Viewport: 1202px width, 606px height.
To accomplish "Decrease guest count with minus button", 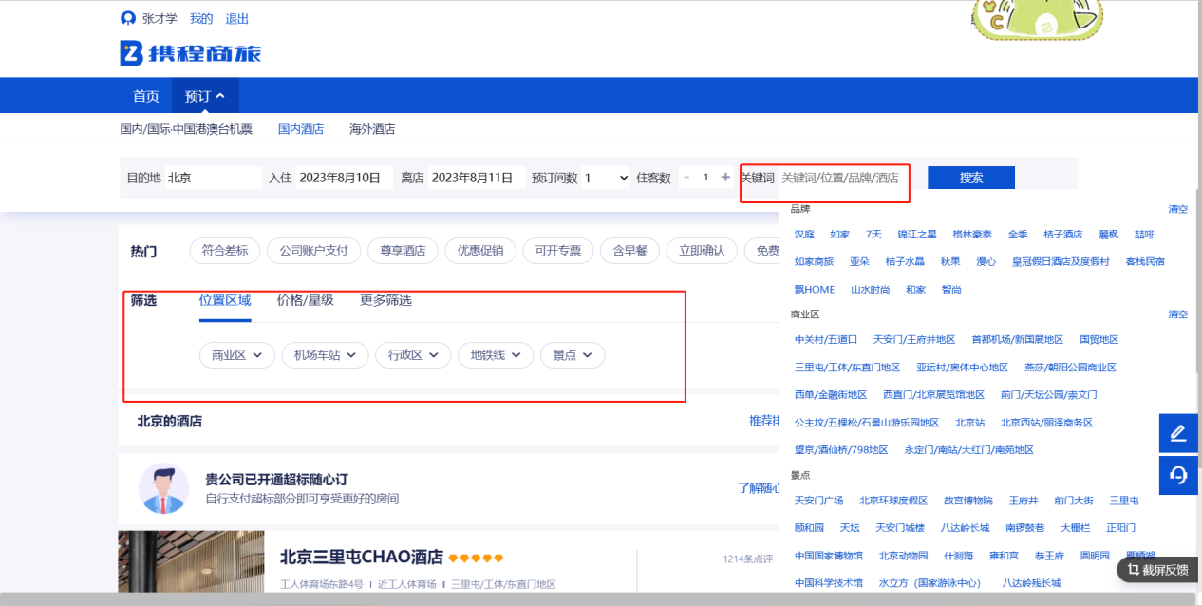I will [687, 178].
